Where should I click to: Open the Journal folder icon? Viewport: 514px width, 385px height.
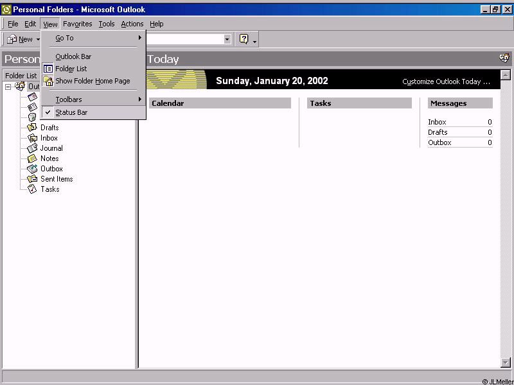pyautogui.click(x=32, y=148)
